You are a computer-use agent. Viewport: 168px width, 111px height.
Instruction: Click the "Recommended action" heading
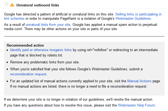point(25,45)
